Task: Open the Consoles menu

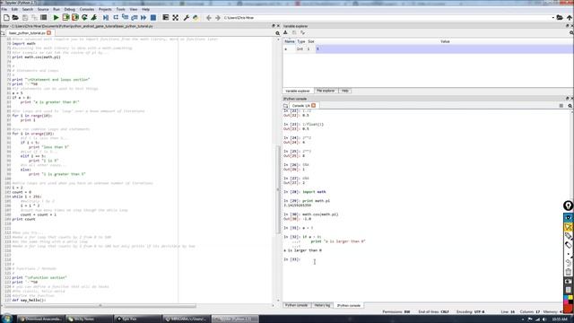Action: tap(87, 9)
